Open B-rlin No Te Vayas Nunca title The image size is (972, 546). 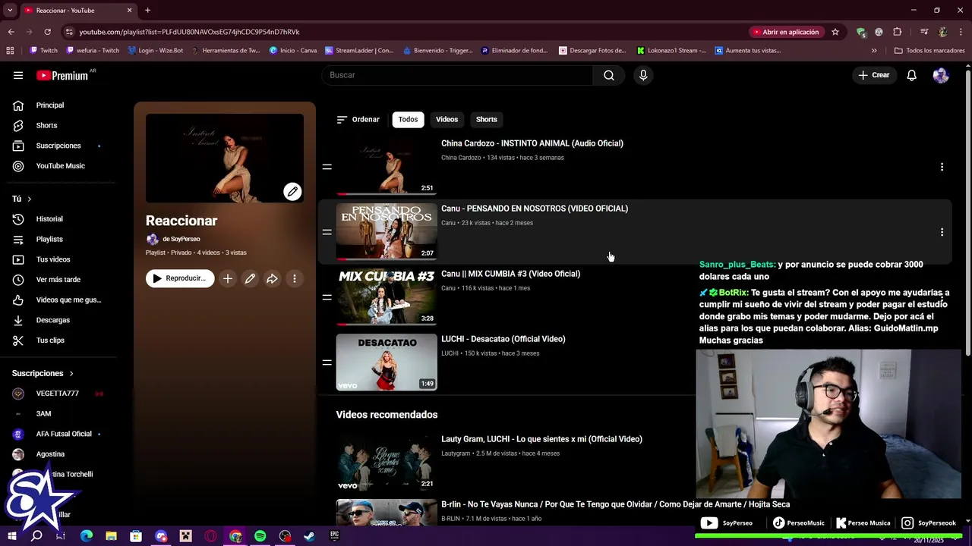tap(615, 504)
